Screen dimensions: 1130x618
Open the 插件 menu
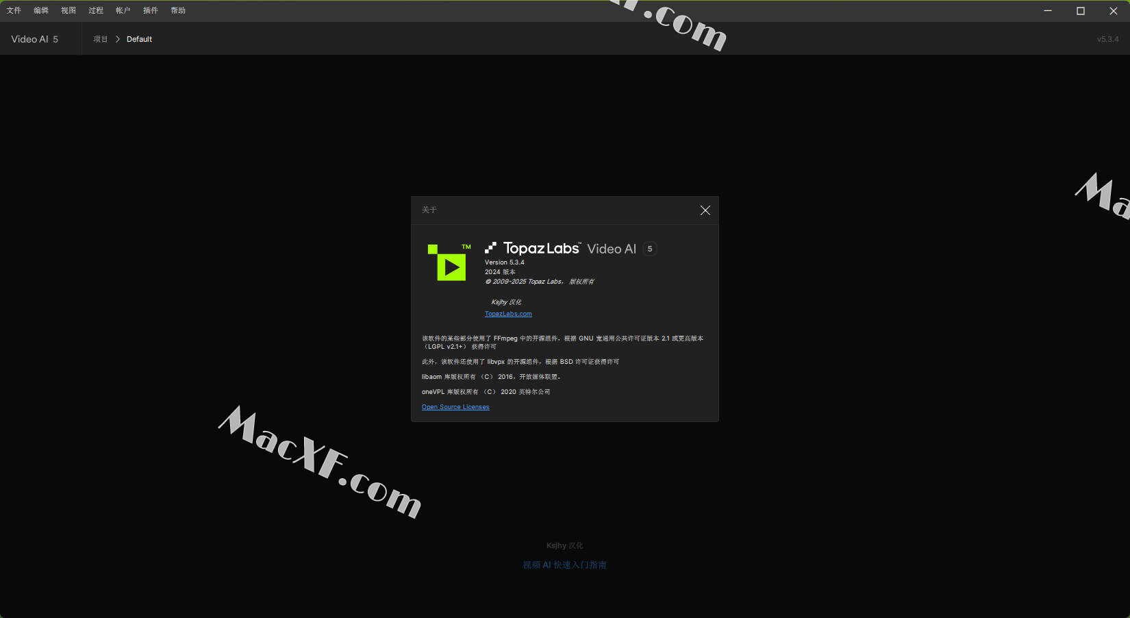151,10
